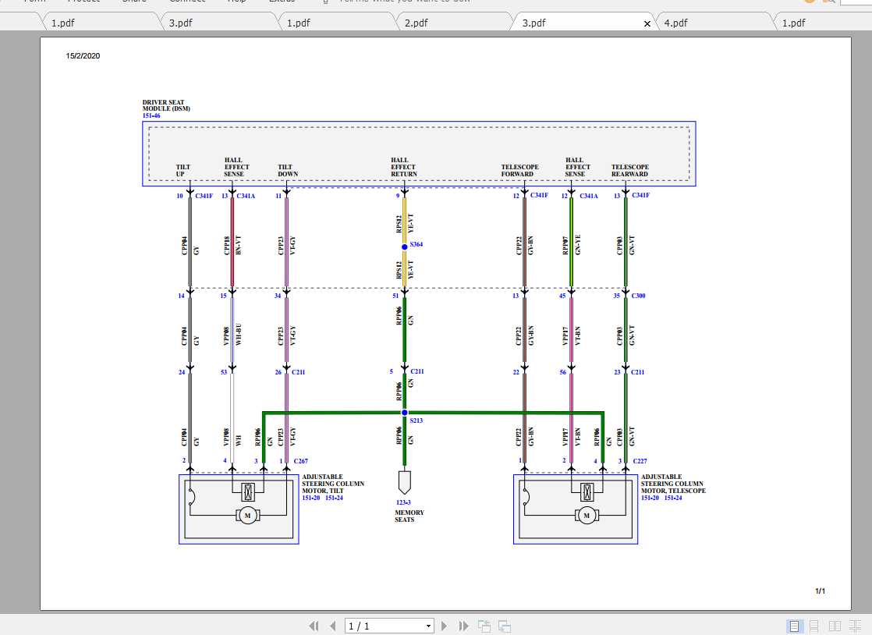Click inside the page number input field

pos(374,626)
